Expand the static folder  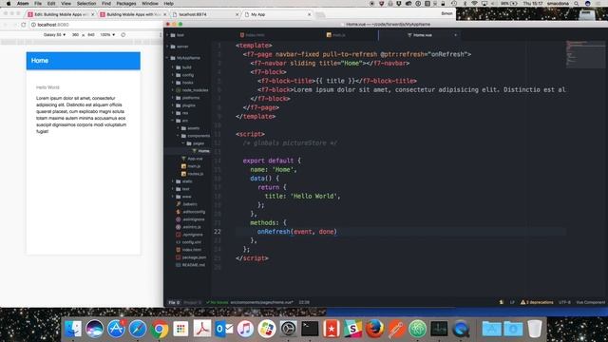183,181
